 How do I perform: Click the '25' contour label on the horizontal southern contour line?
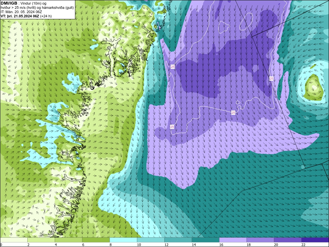233,113
